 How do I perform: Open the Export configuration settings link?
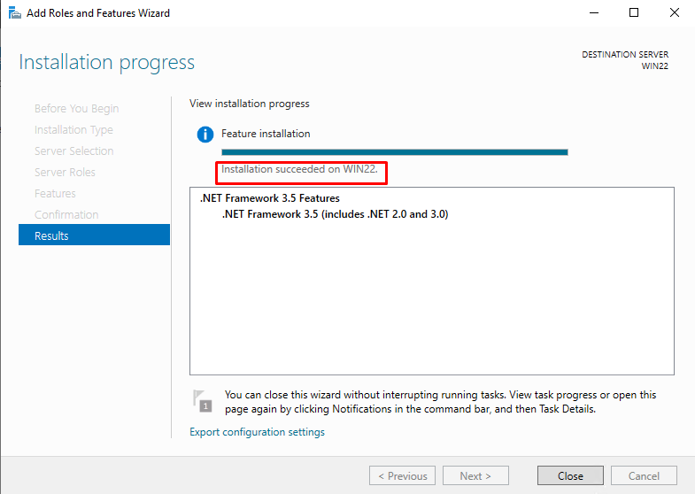pyautogui.click(x=257, y=432)
